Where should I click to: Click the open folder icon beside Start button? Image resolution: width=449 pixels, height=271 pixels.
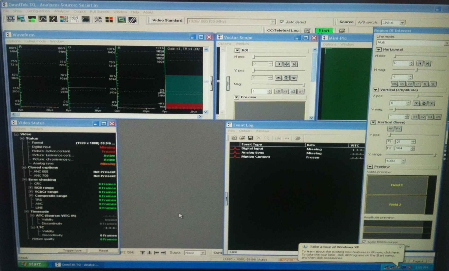coord(342,30)
